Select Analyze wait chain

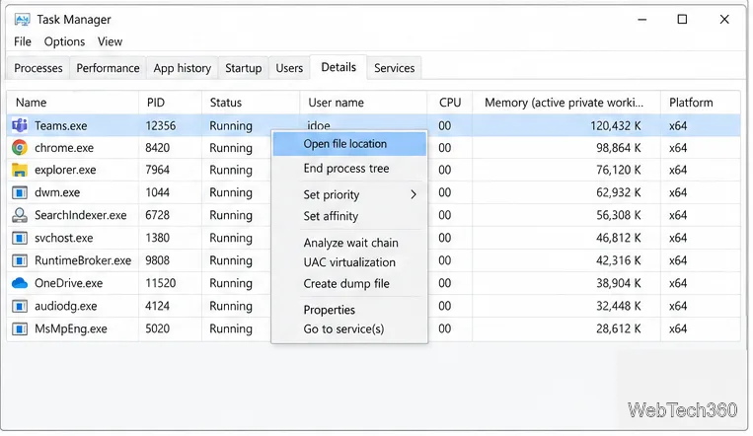[350, 243]
